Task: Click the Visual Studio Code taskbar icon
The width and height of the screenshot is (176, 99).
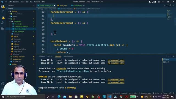Action: pyautogui.click(x=110, y=97)
